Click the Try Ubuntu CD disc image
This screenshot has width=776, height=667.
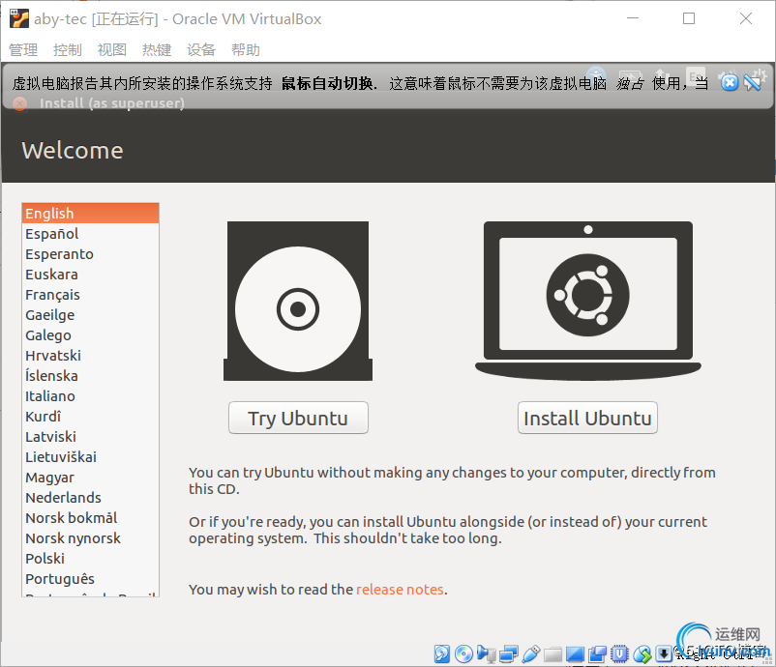click(x=298, y=301)
